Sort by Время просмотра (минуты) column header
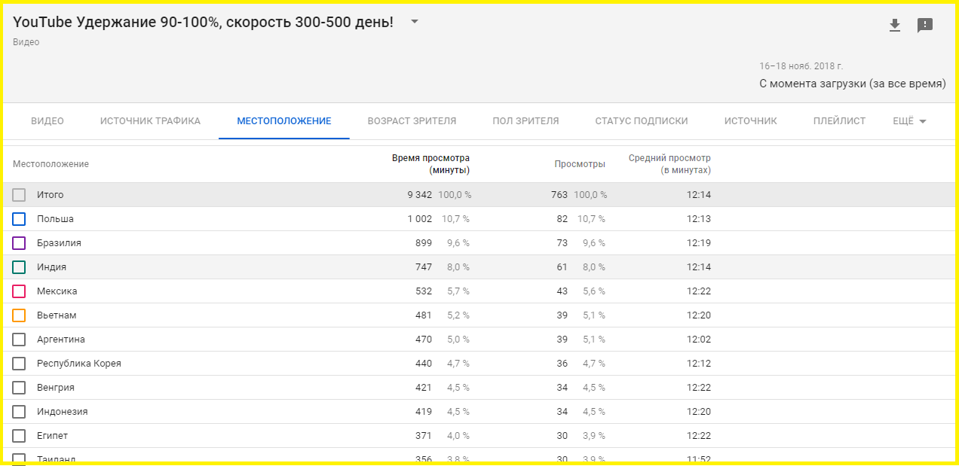Screen dimensions: 959x466 [x=430, y=164]
